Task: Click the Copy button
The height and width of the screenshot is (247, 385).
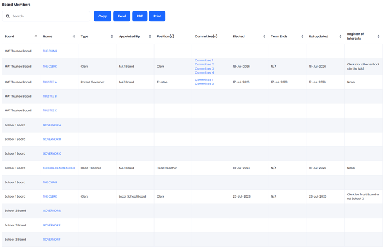Action: (x=102, y=16)
